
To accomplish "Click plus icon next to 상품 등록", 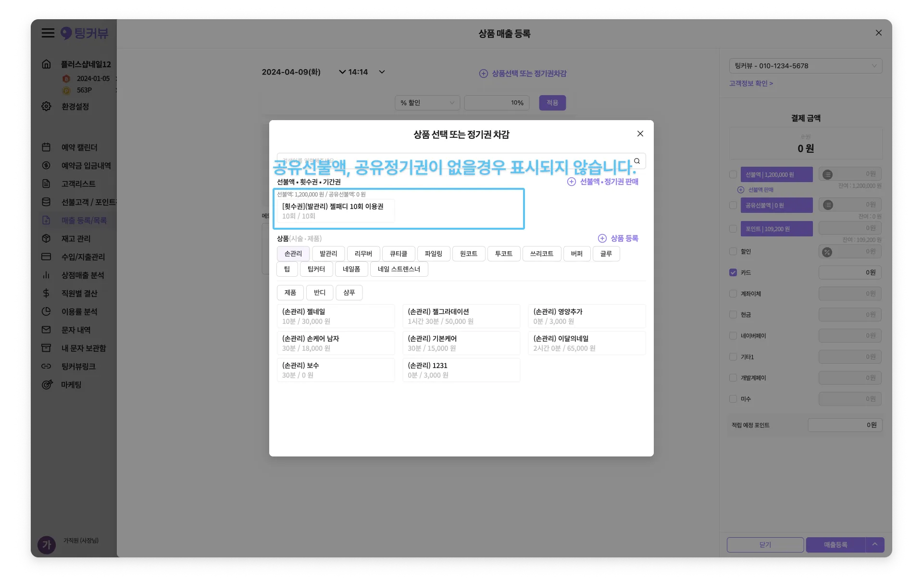I will click(x=602, y=238).
